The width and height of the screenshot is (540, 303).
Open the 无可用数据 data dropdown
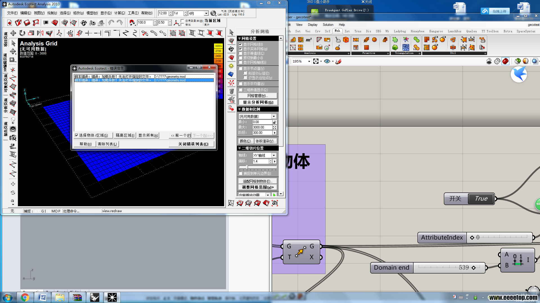273,116
